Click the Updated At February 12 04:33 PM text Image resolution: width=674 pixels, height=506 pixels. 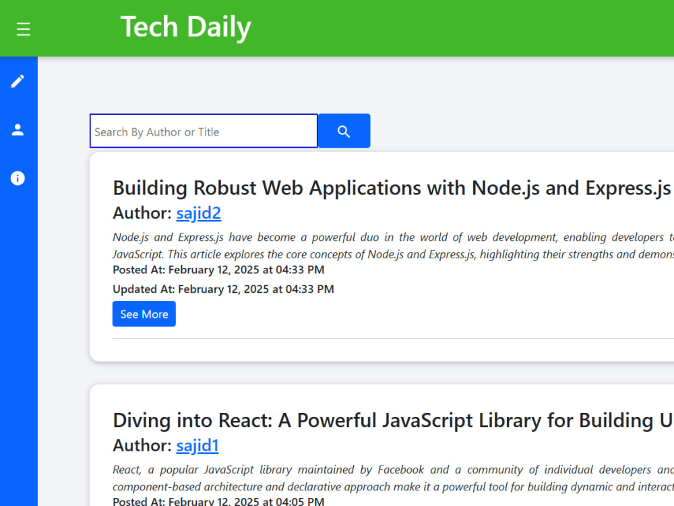point(223,289)
